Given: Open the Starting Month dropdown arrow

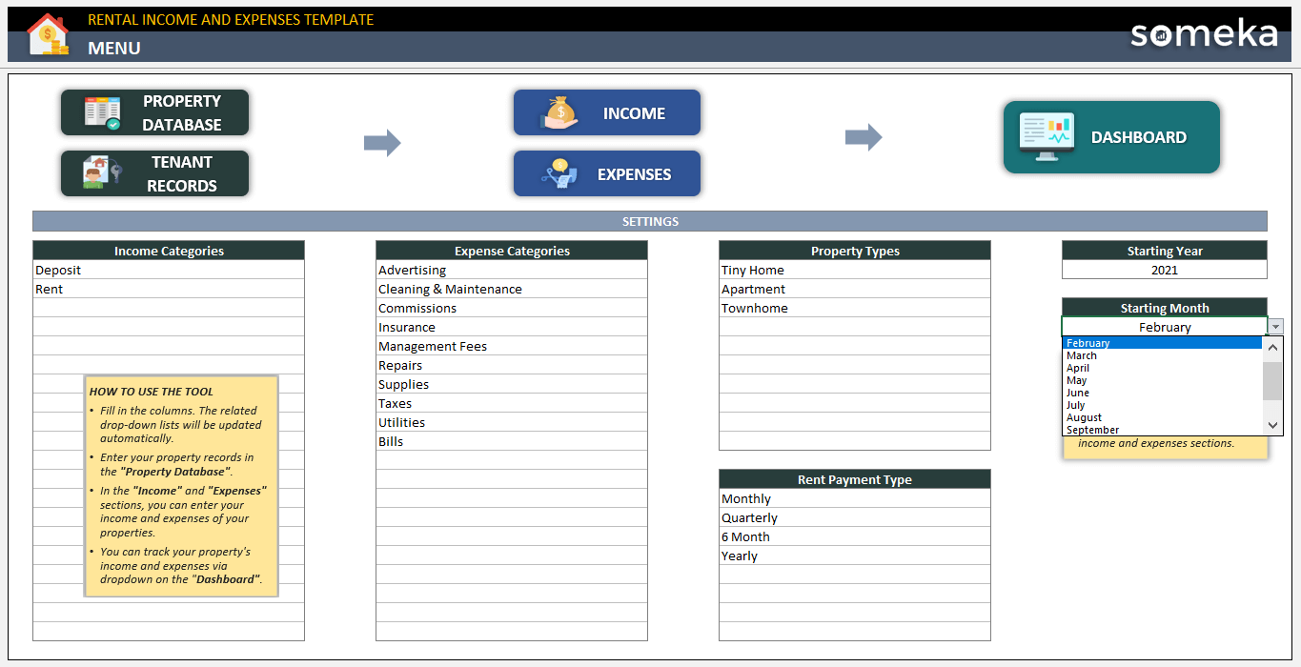Looking at the screenshot, I should point(1274,326).
